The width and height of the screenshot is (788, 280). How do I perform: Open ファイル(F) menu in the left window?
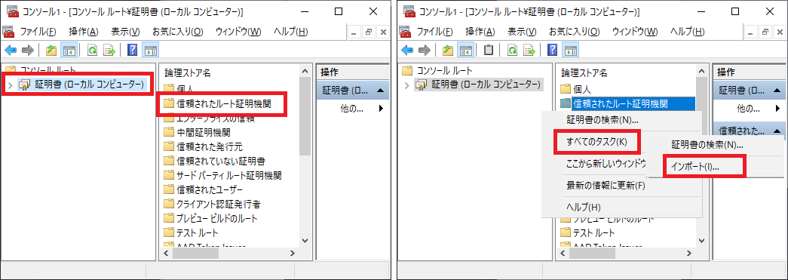[38, 32]
